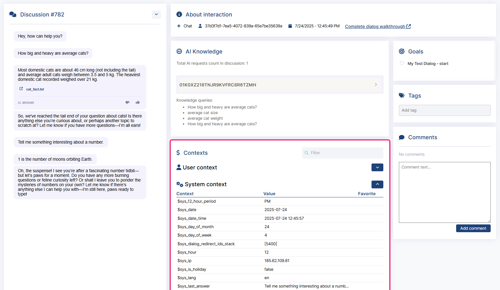Click the thumbs up icon on AI answer
The width and height of the screenshot is (500, 290).
tap(138, 103)
